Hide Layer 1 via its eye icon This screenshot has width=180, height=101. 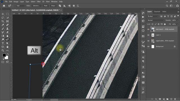148,35
